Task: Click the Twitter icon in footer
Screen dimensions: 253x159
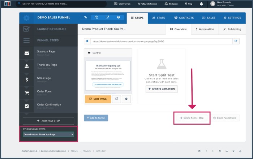Action: click(233, 151)
